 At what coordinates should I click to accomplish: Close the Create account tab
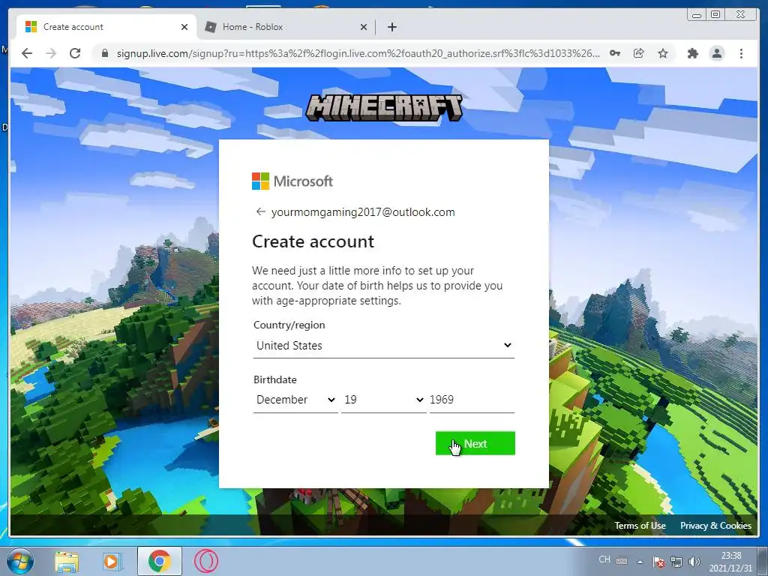(x=184, y=27)
